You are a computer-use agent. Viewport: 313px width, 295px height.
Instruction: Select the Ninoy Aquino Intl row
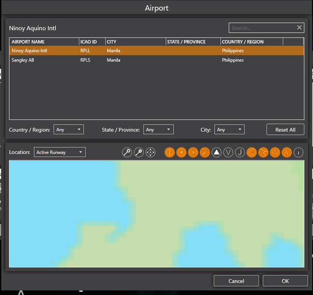point(156,50)
